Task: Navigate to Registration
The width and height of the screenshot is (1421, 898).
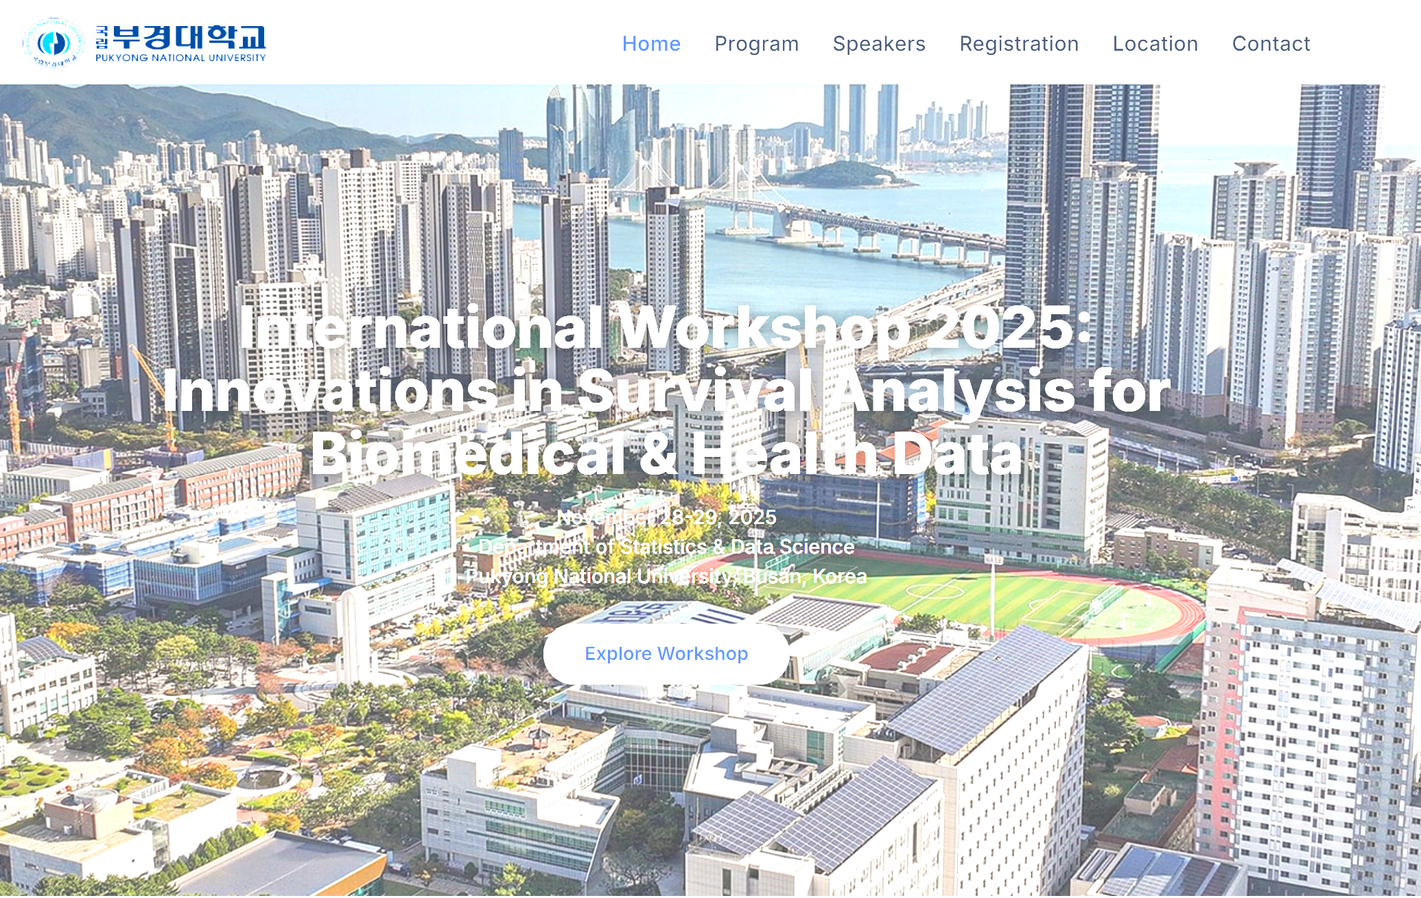Action: (x=1018, y=44)
